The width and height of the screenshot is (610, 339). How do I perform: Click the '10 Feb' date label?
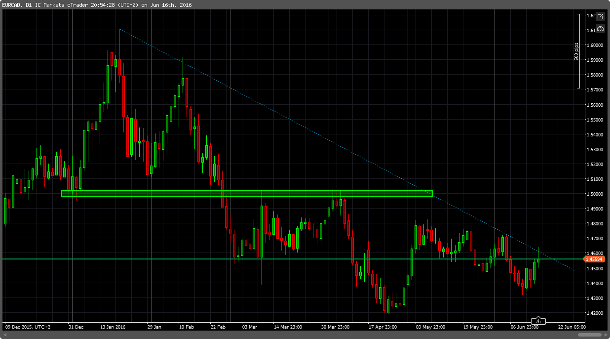point(186,327)
